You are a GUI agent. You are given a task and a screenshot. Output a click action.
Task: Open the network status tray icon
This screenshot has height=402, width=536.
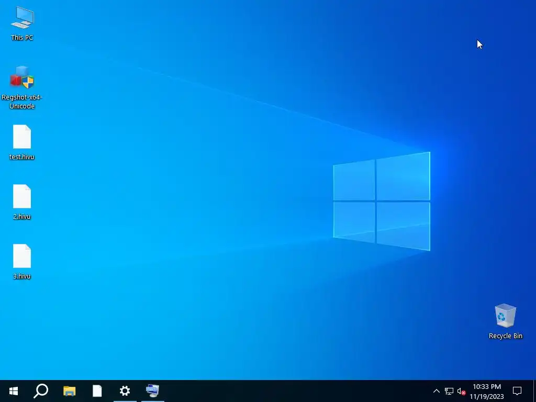(449, 391)
